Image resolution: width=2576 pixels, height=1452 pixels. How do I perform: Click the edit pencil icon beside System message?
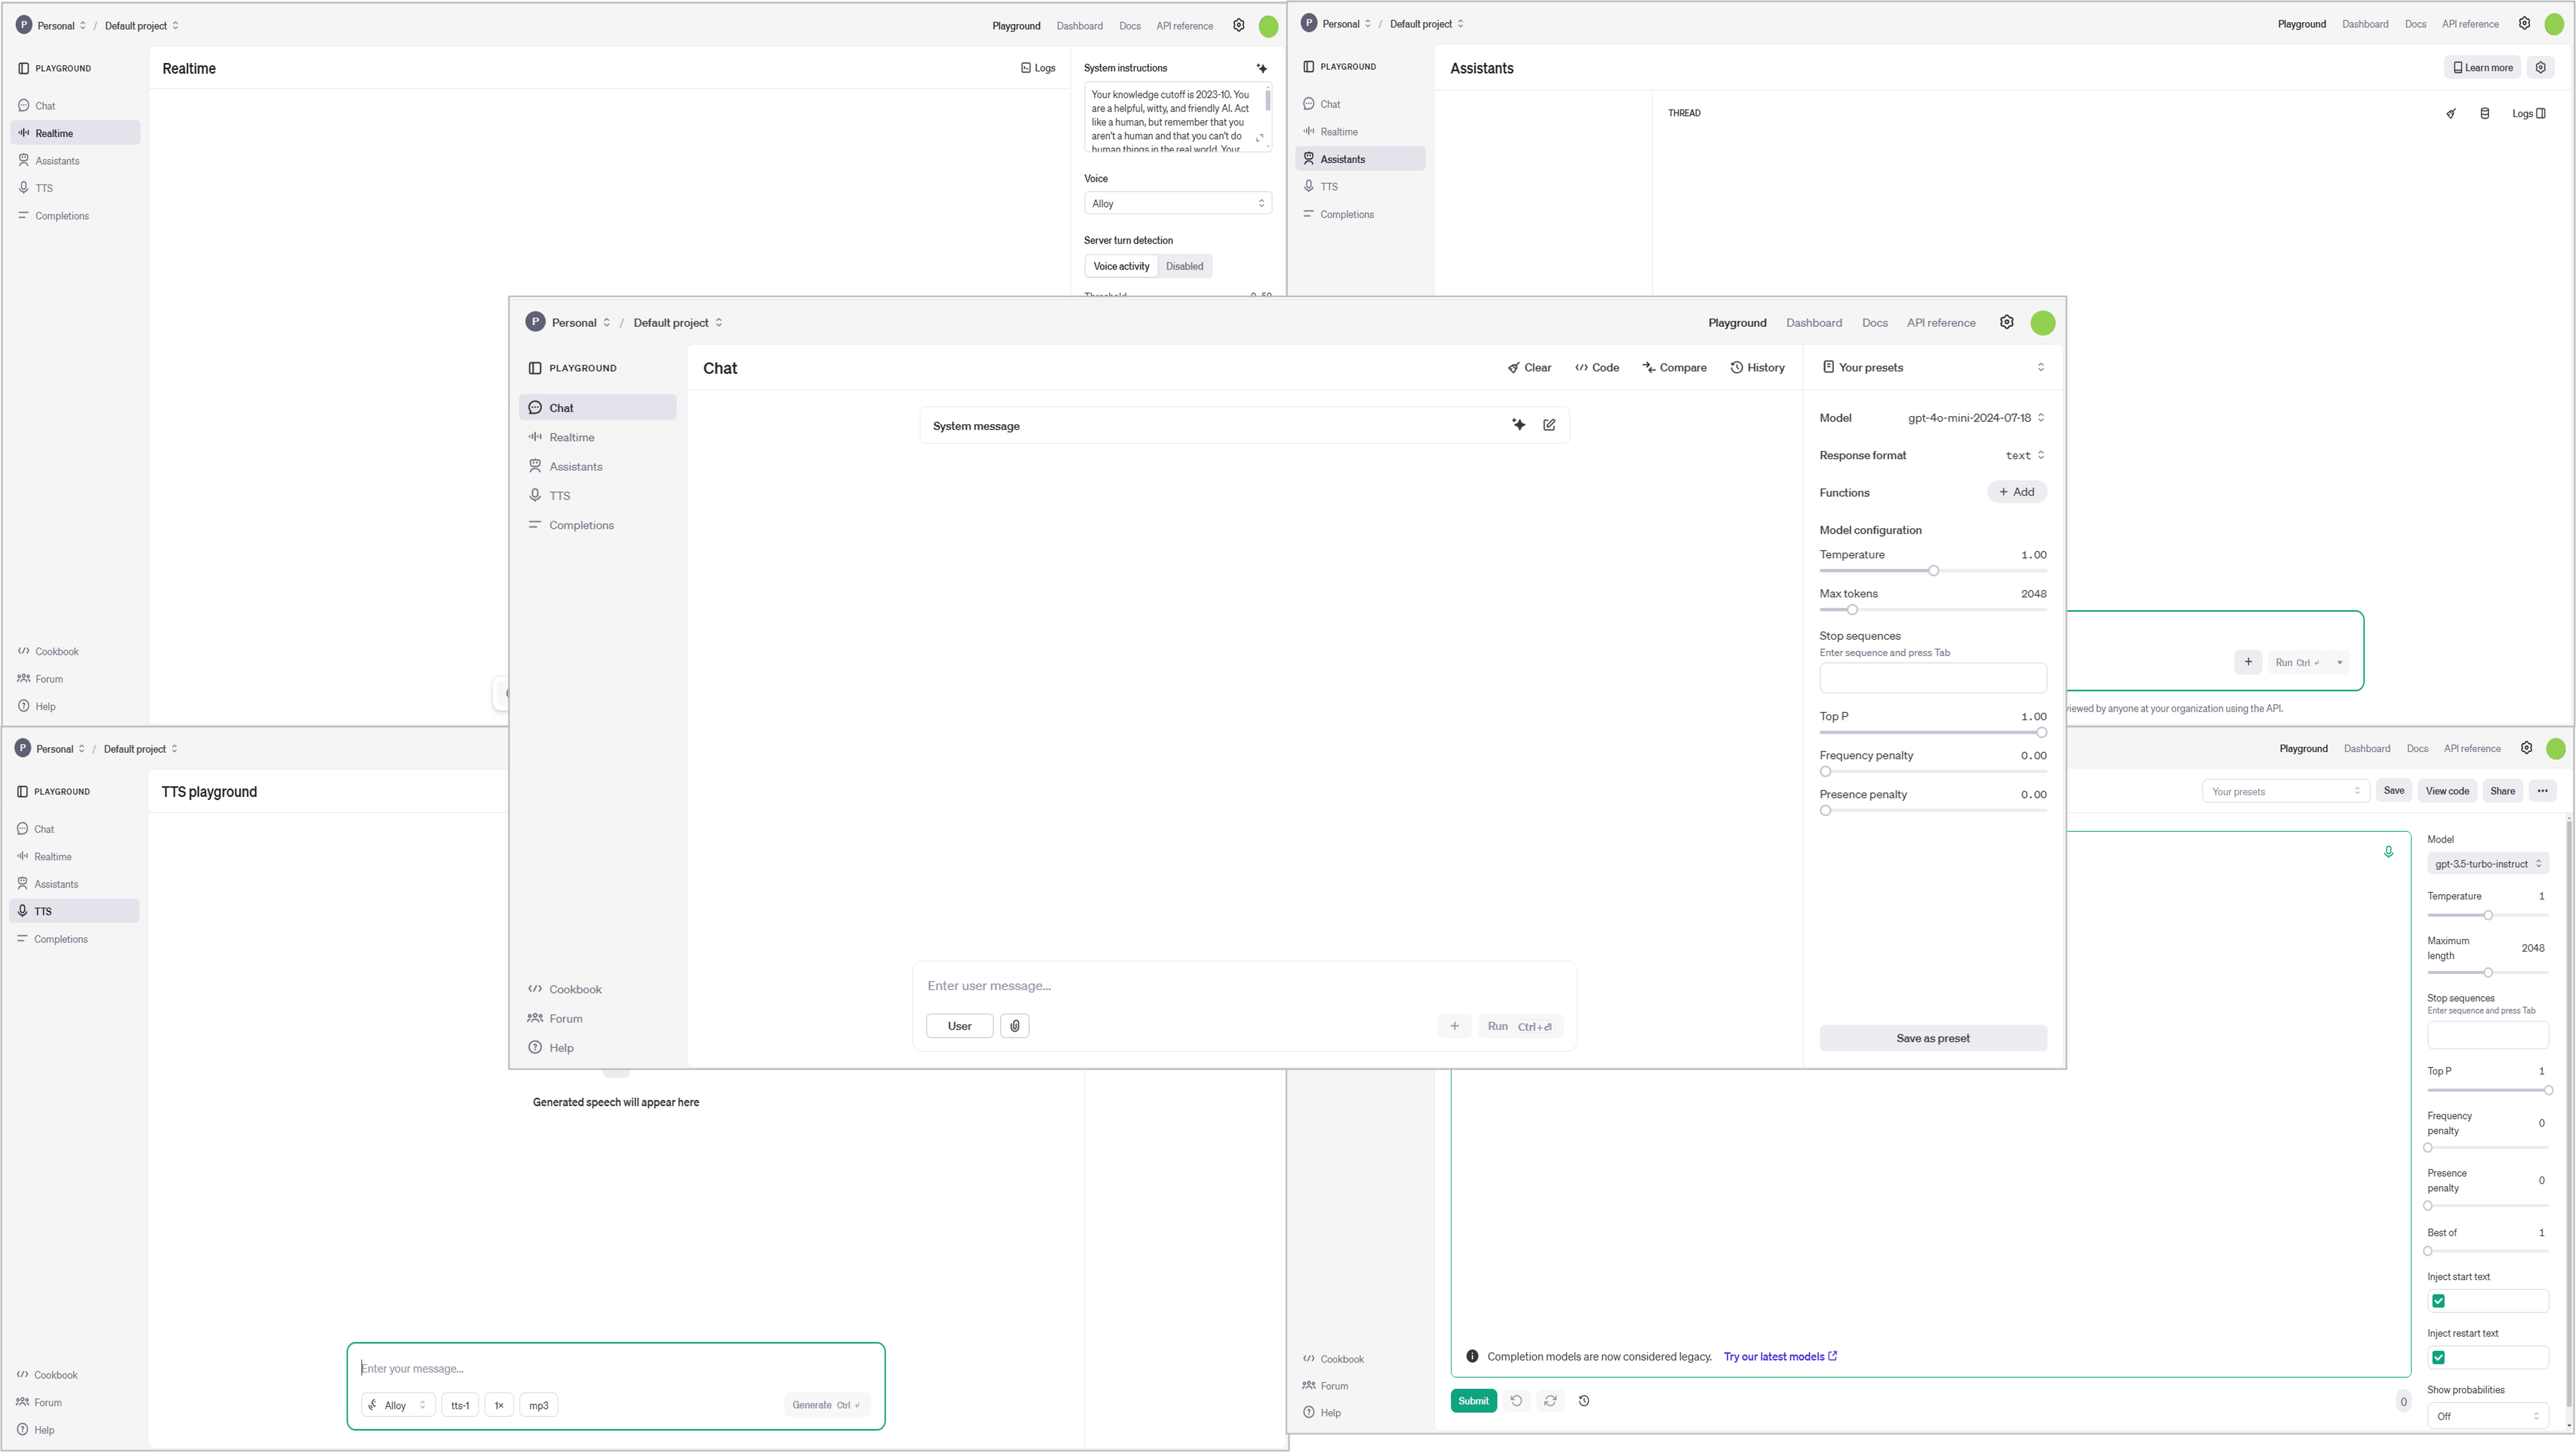pos(1549,425)
